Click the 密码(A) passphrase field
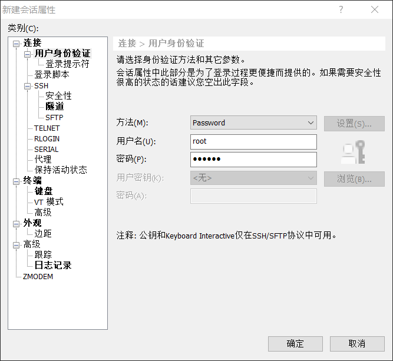 tap(253, 196)
